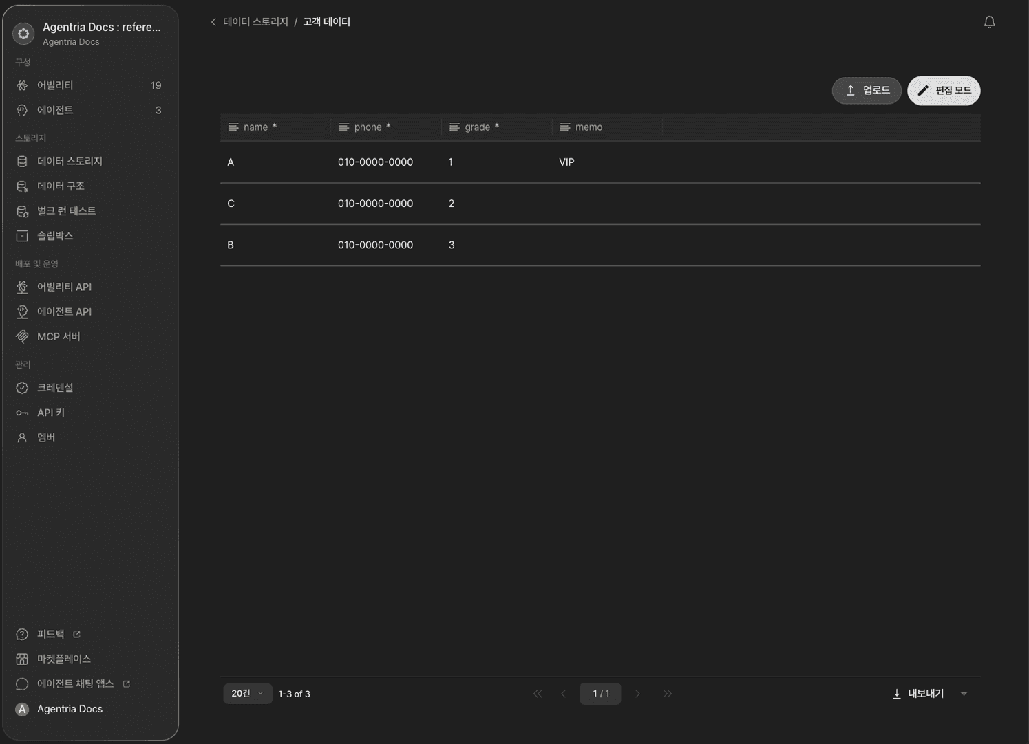Click the 어빌리티 sidebar icon
Image resolution: width=1029 pixels, height=744 pixels.
(x=22, y=85)
